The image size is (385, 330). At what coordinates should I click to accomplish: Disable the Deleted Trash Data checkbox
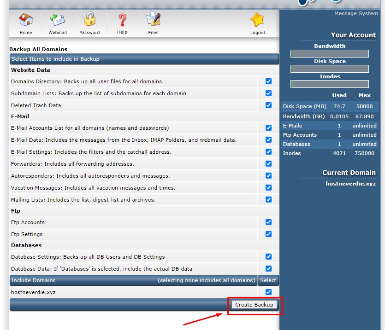(x=268, y=105)
